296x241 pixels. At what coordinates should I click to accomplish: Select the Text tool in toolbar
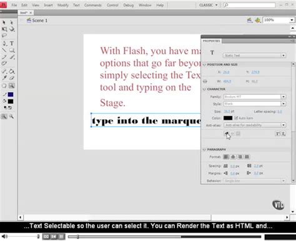pyautogui.click(x=12, y=43)
